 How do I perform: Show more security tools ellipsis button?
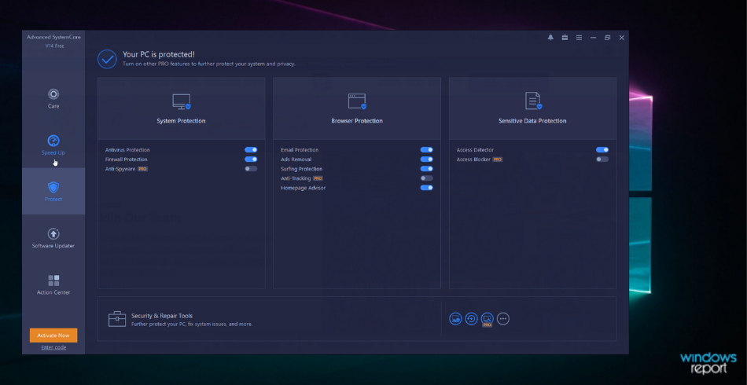tap(503, 319)
